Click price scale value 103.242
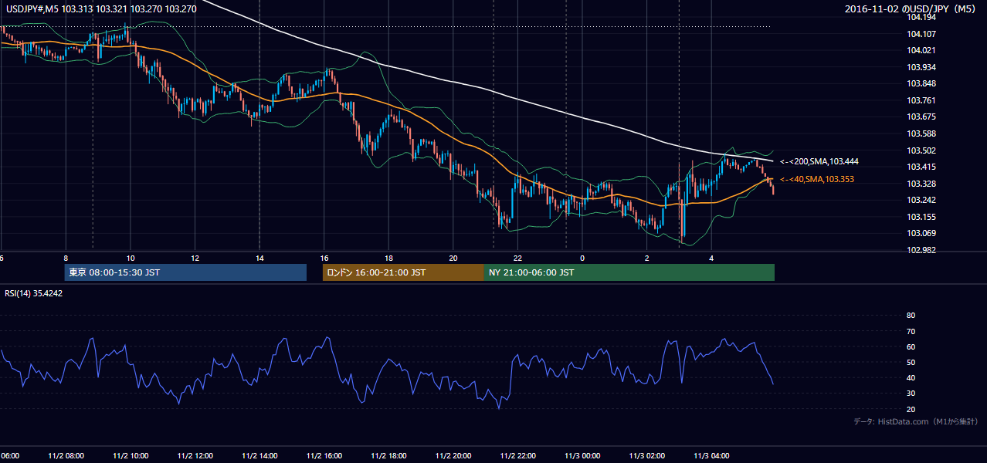This screenshot has height=463, width=987. pos(921,200)
